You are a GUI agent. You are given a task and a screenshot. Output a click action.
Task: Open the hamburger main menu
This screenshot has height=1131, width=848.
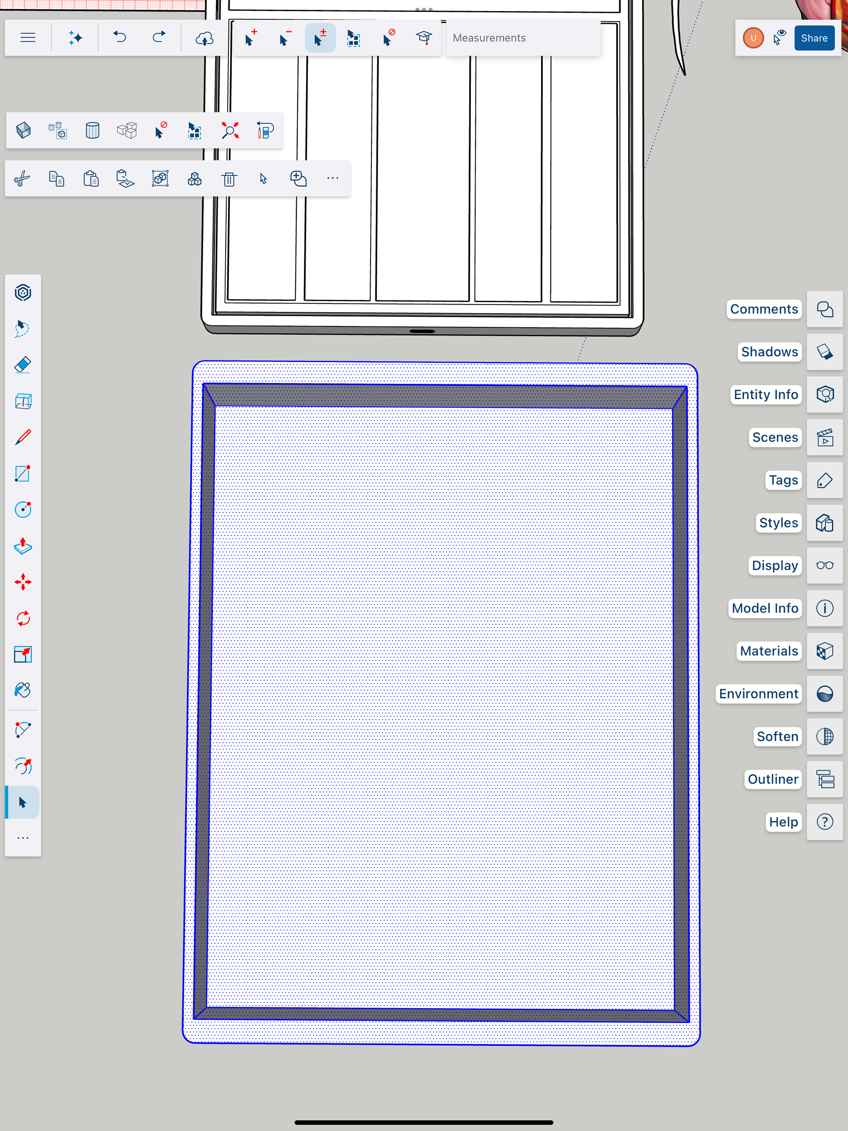27,38
